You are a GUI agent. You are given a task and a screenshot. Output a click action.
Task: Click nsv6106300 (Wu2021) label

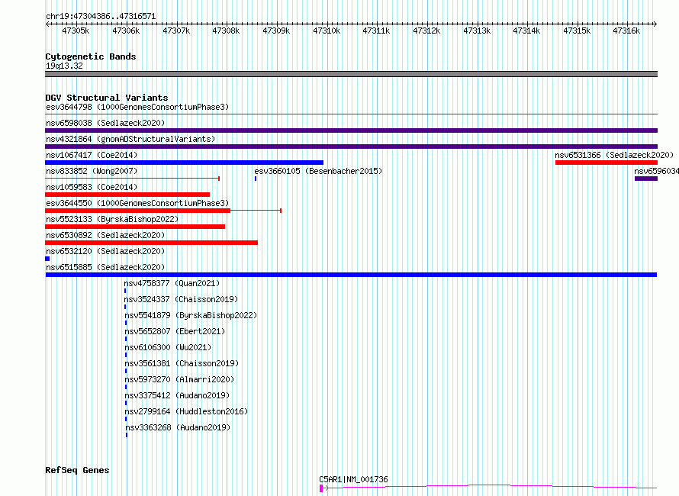coord(168,347)
